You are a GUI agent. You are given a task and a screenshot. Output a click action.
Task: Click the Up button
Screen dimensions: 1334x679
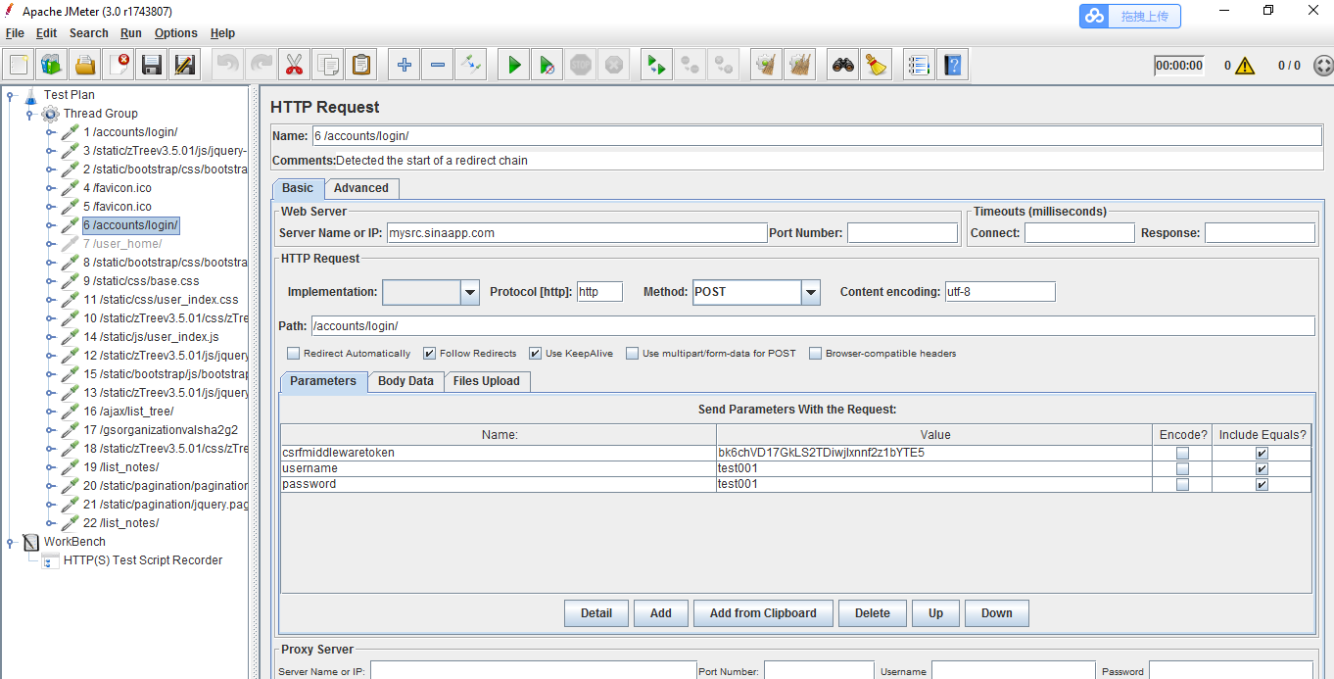click(x=936, y=613)
